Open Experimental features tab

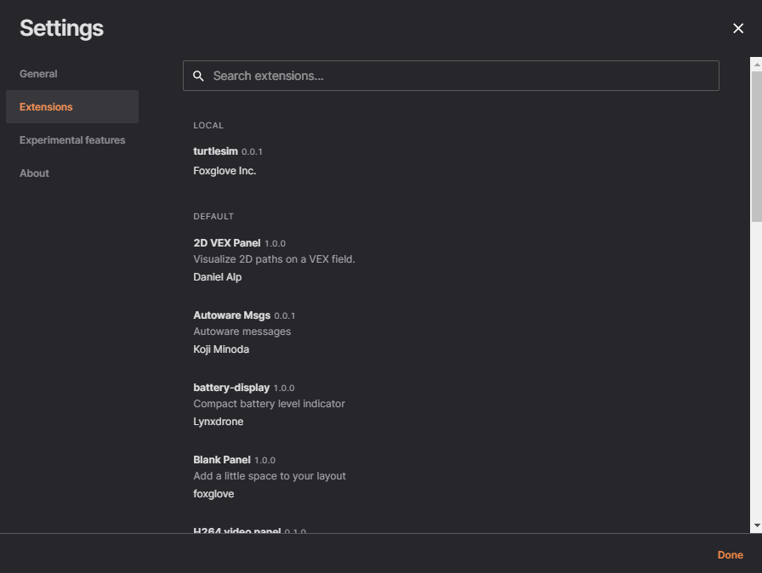pyautogui.click(x=72, y=140)
